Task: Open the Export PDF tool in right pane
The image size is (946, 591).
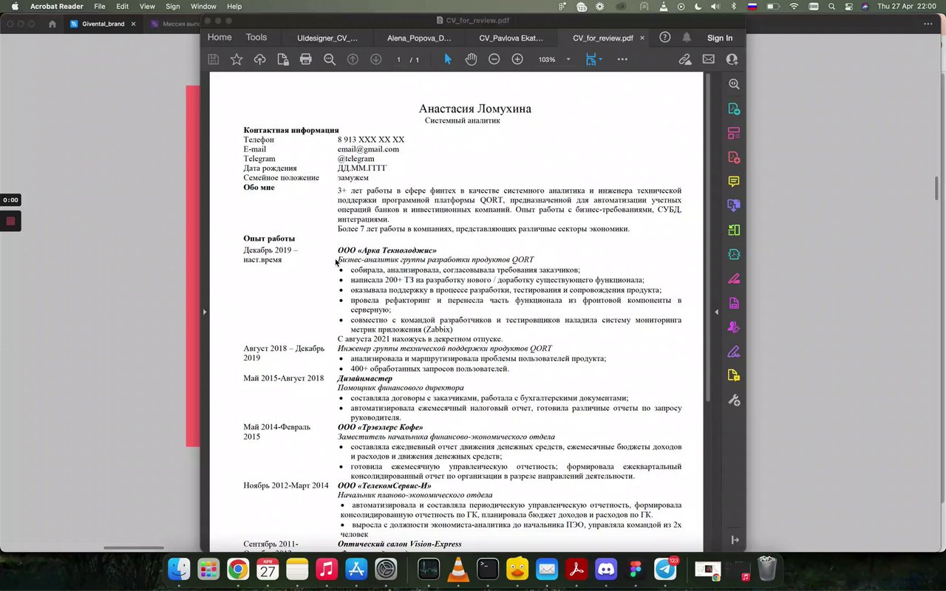Action: click(x=734, y=109)
